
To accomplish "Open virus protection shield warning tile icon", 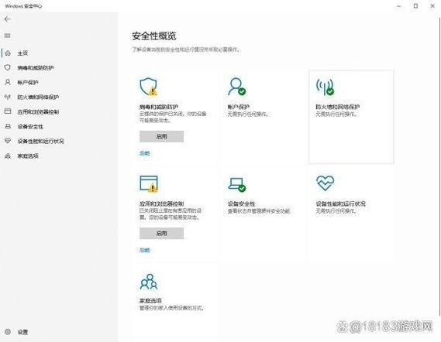I will 149,87.
